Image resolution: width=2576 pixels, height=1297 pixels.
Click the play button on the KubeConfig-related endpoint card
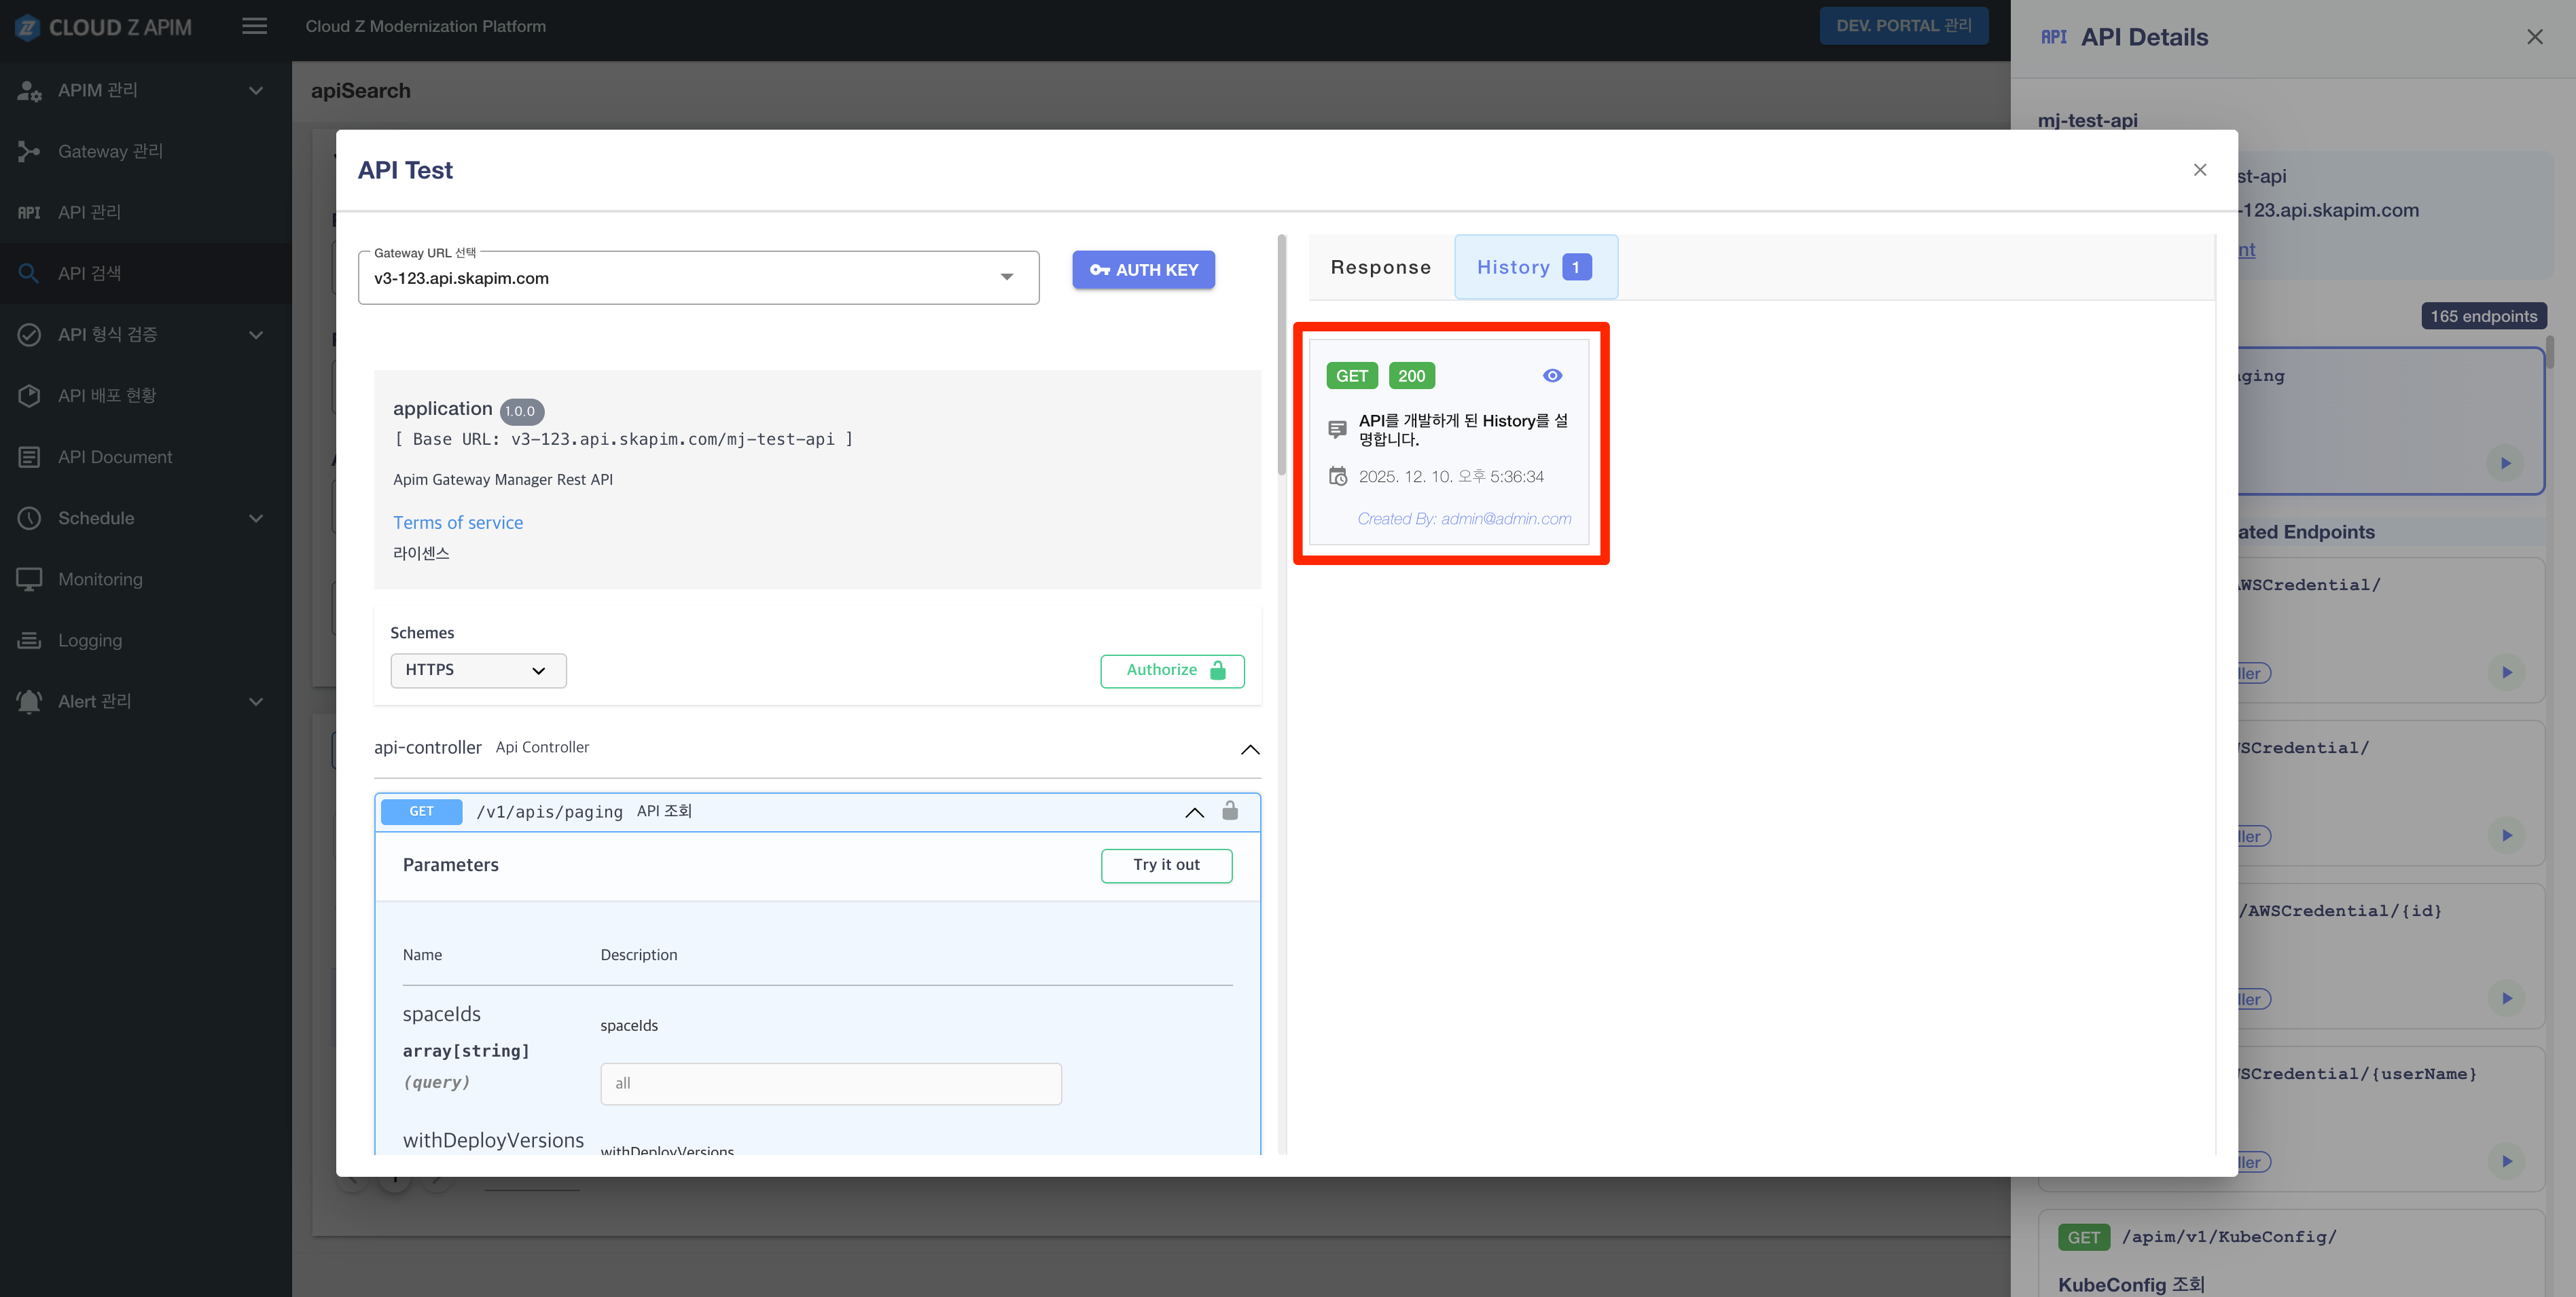tap(2506, 1161)
